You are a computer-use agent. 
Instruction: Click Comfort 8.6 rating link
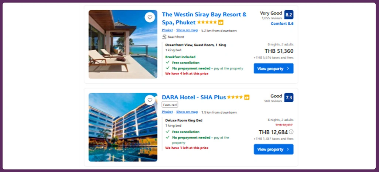pyautogui.click(x=282, y=24)
